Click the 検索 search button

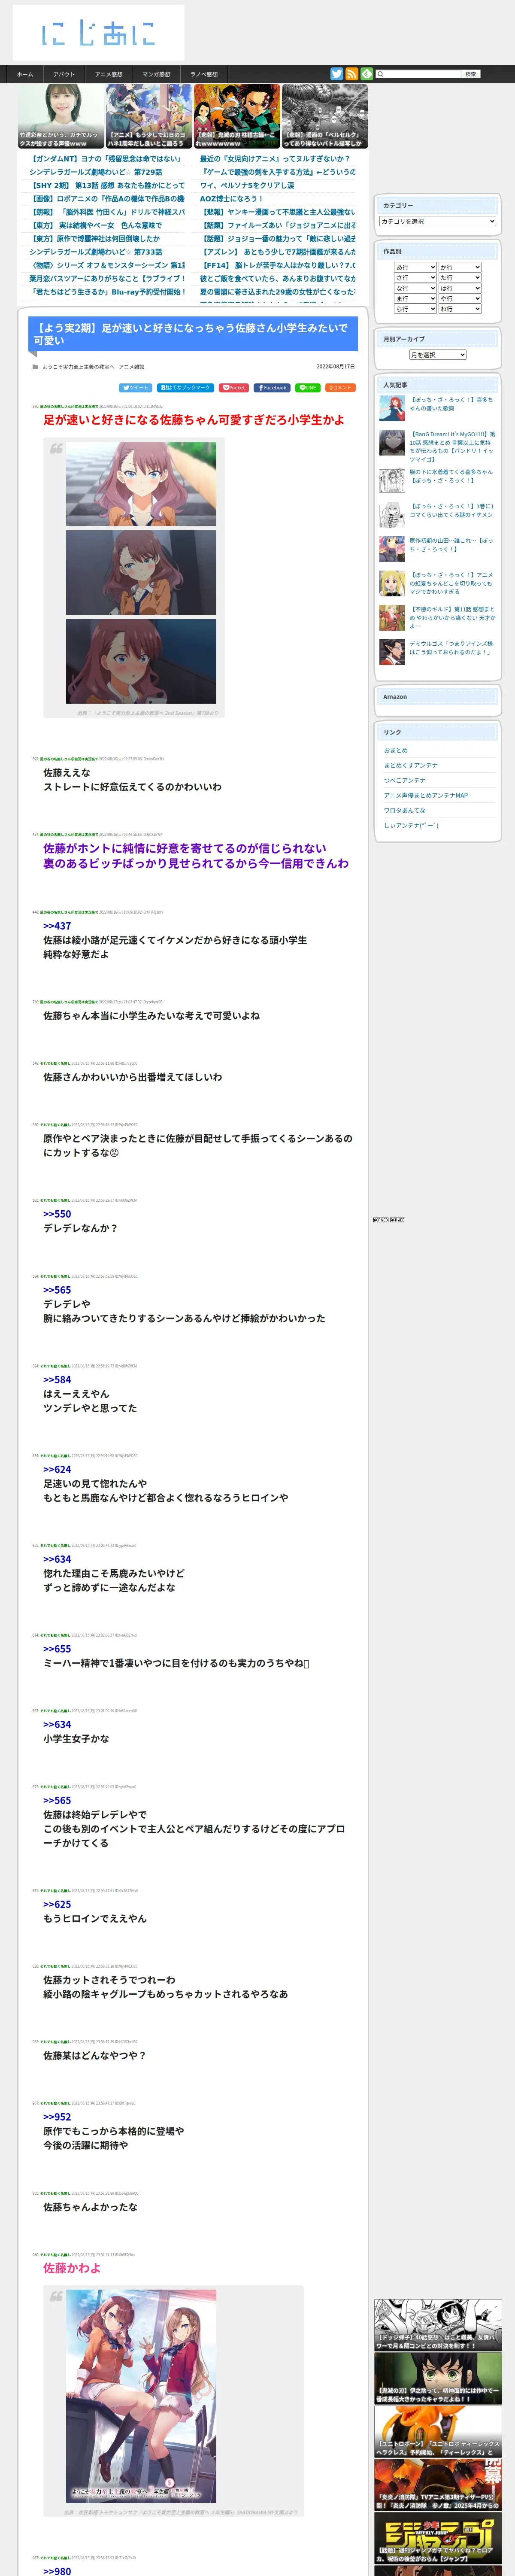click(471, 74)
